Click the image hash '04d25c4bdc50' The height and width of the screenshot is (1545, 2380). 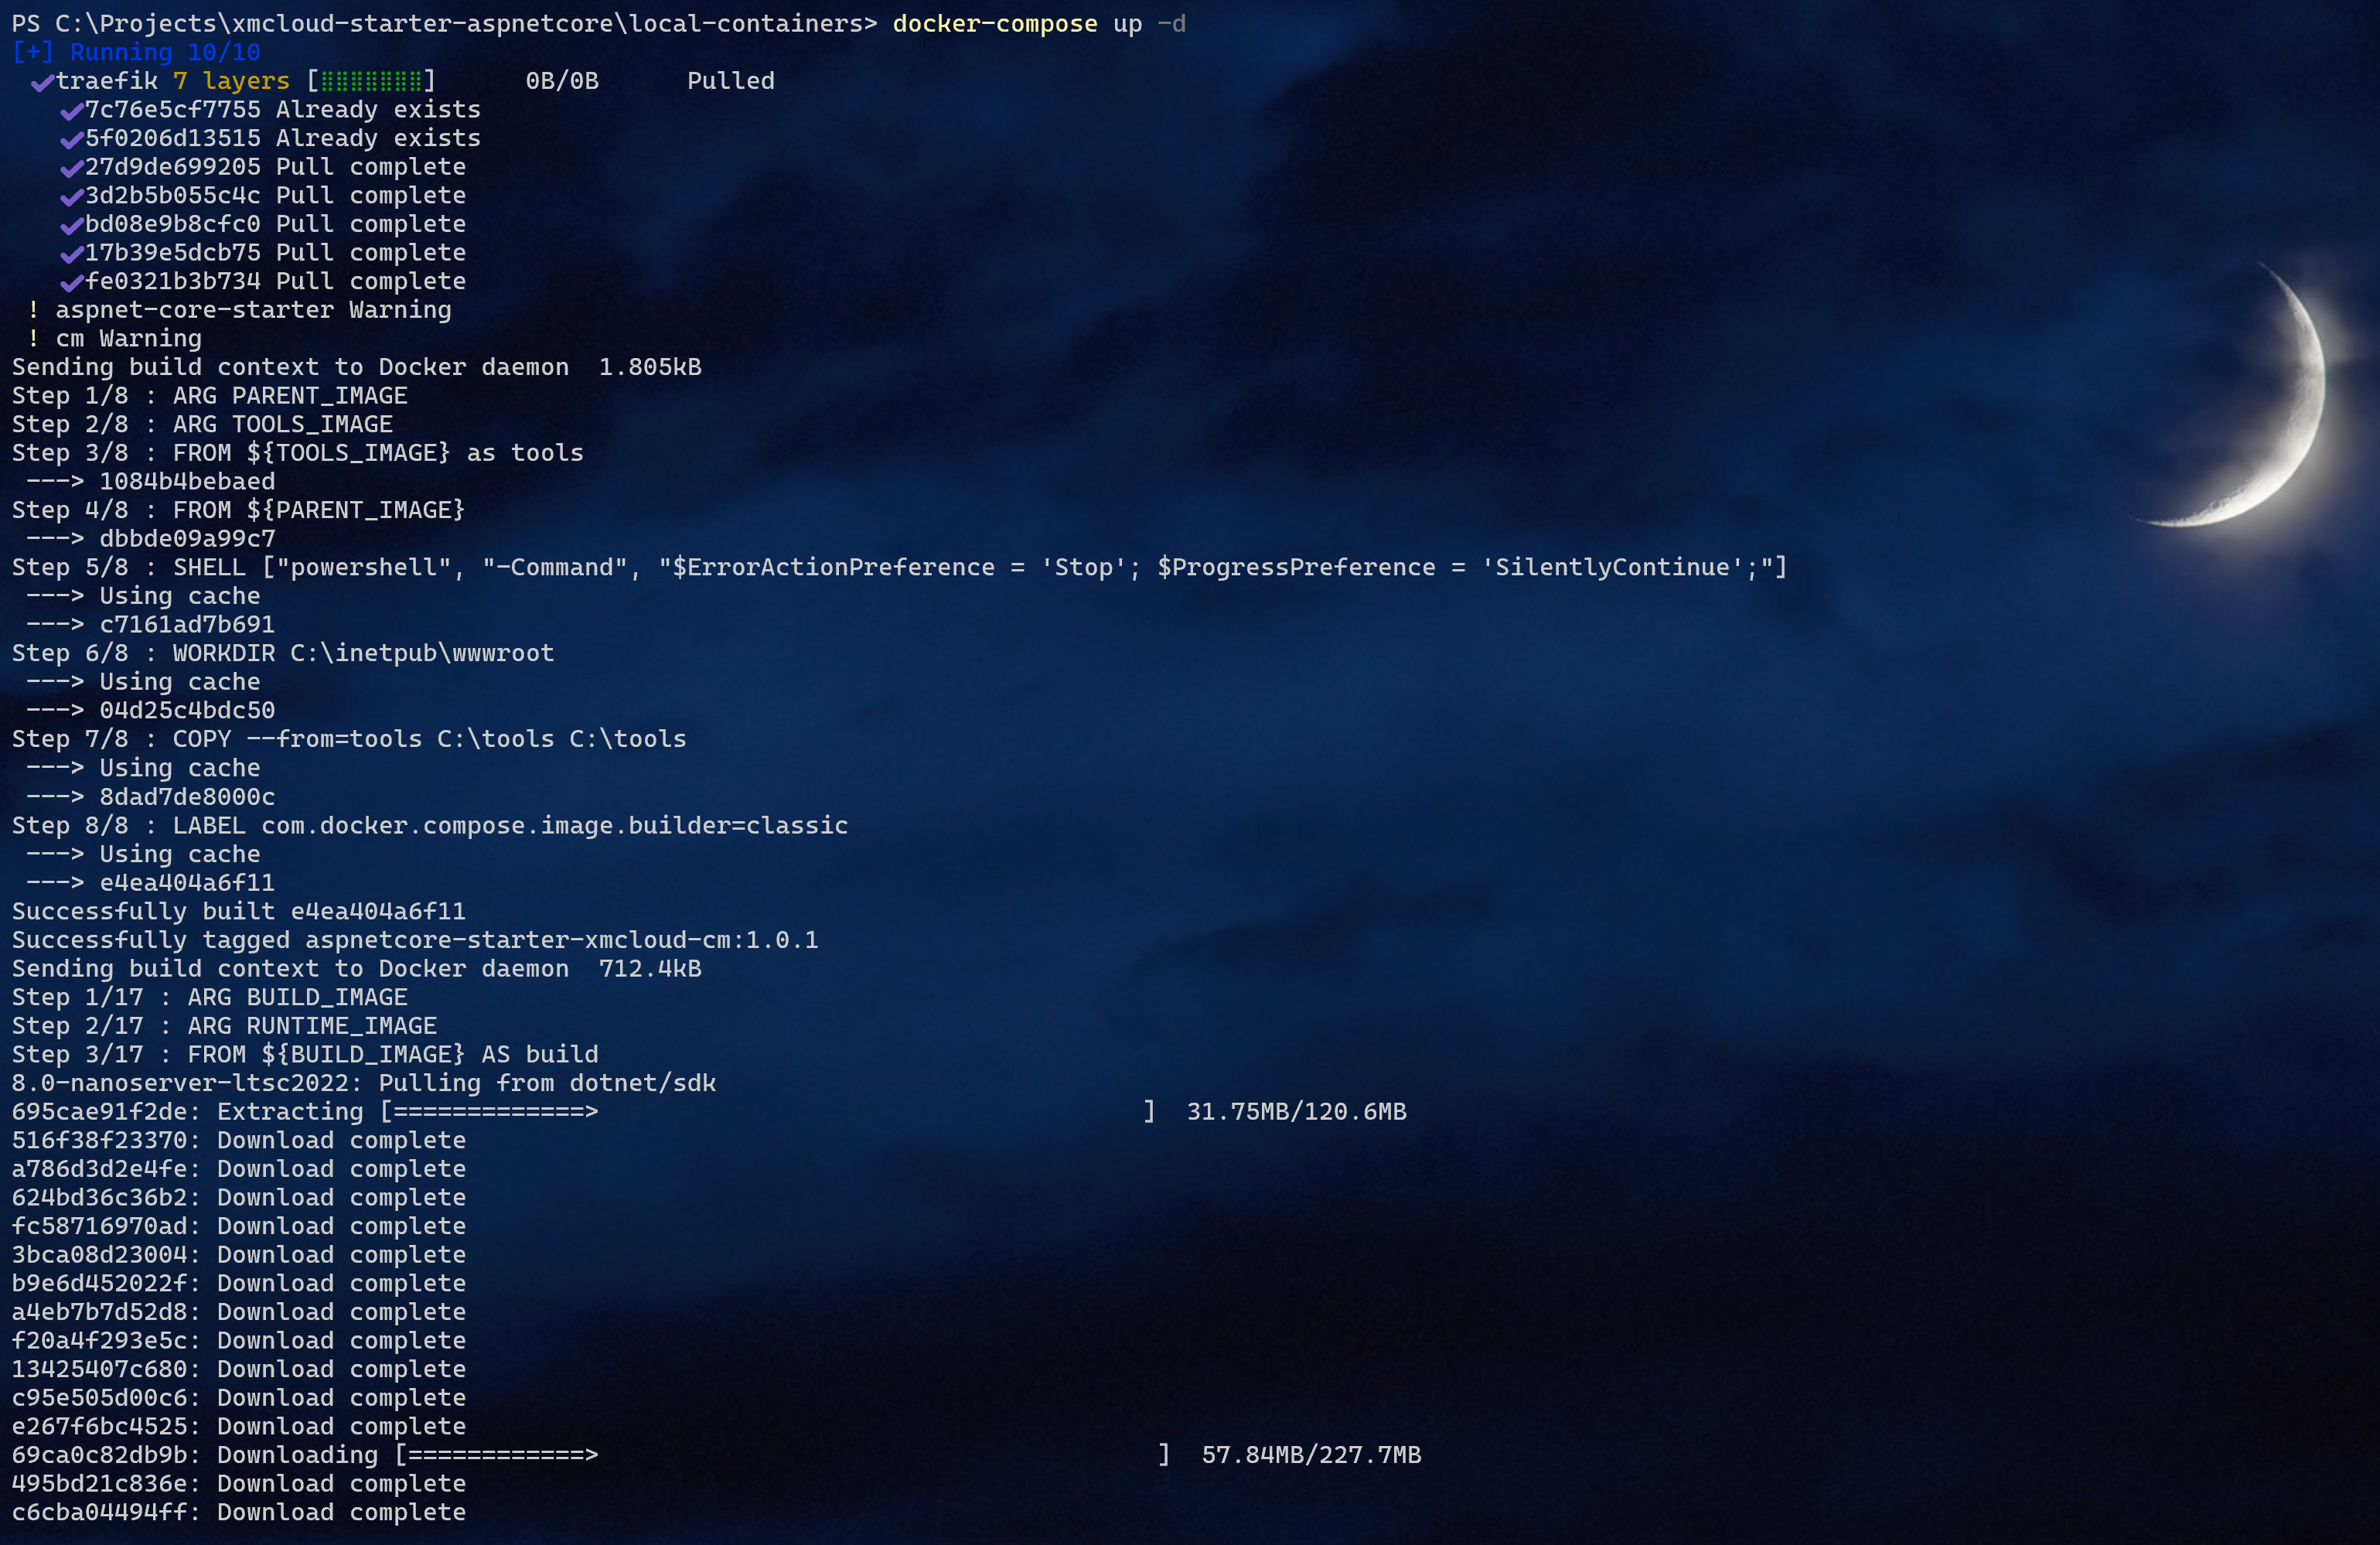pos(187,711)
